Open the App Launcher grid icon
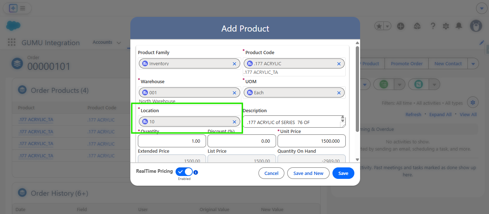The image size is (489, 214). (x=12, y=42)
